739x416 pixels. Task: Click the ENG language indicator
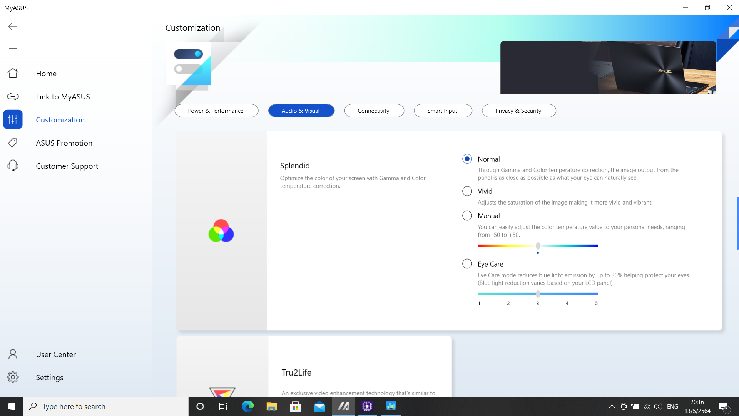672,406
